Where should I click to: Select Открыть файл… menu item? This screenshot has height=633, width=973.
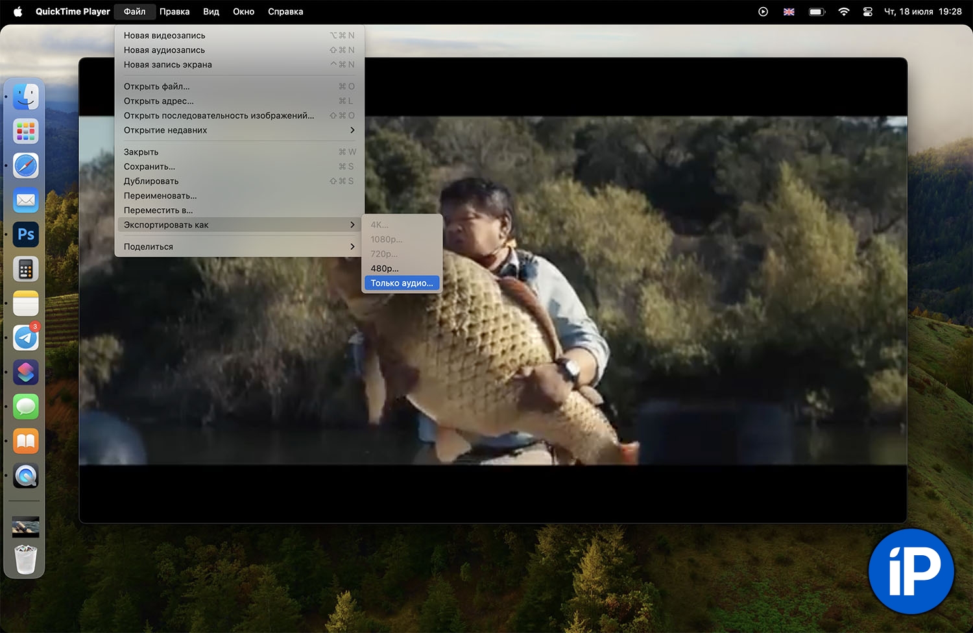point(157,86)
